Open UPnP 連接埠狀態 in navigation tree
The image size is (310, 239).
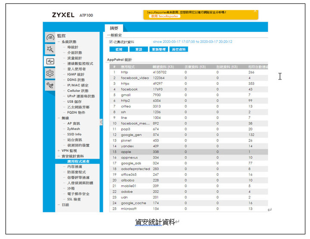[x=81, y=96]
